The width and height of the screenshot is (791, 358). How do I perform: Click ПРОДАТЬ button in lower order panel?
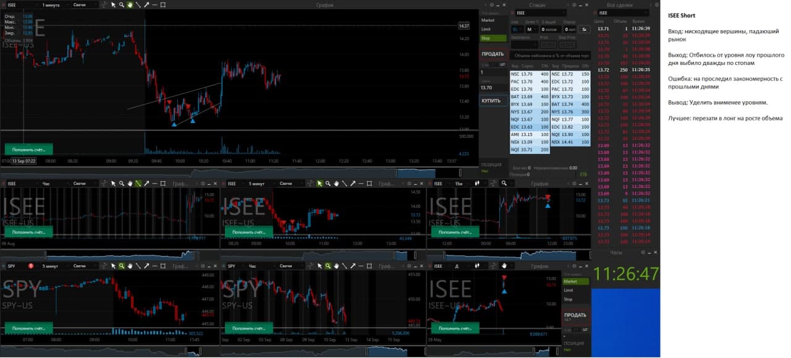[x=575, y=316]
